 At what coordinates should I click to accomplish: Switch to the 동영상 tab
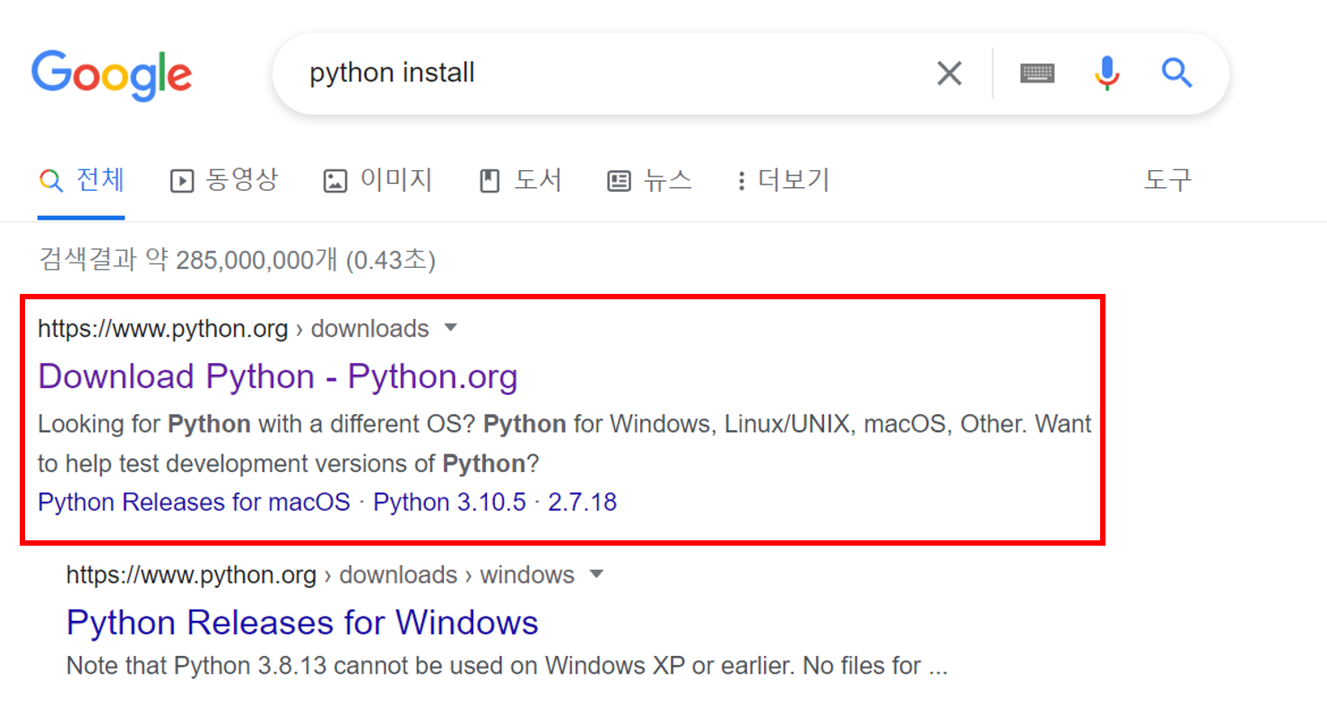click(x=224, y=181)
